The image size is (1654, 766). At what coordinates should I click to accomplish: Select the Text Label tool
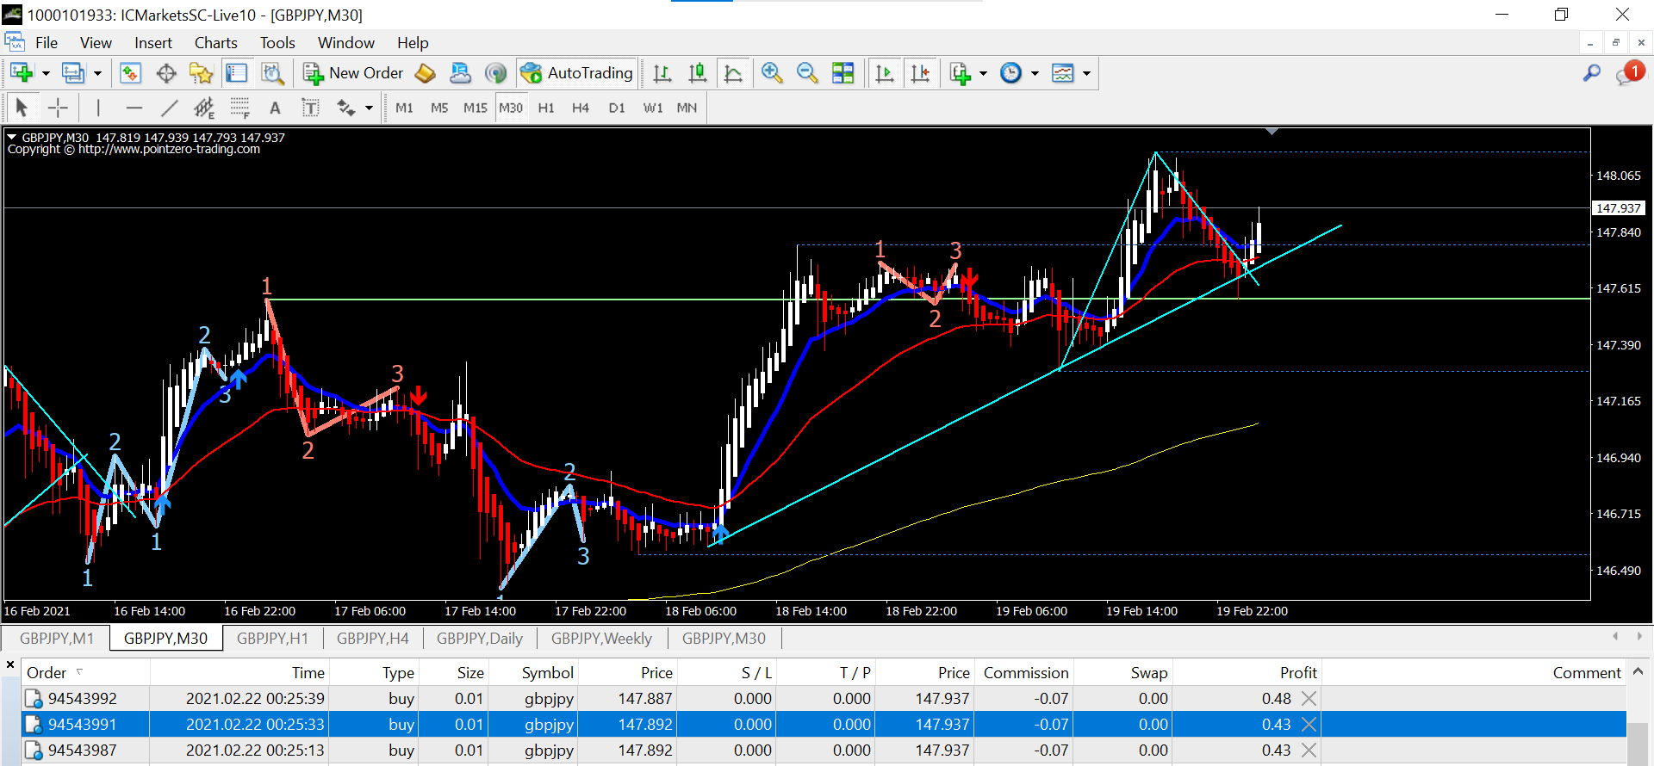(310, 108)
